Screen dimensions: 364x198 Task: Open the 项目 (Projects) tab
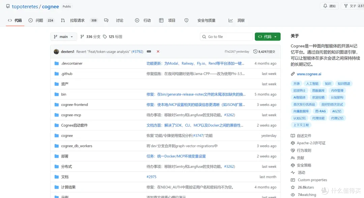167,21
